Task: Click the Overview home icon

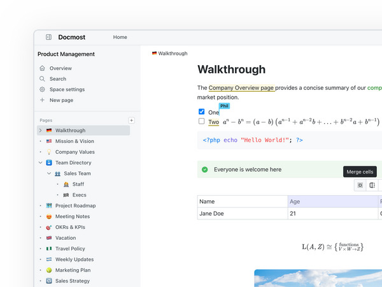Action: coord(42,68)
